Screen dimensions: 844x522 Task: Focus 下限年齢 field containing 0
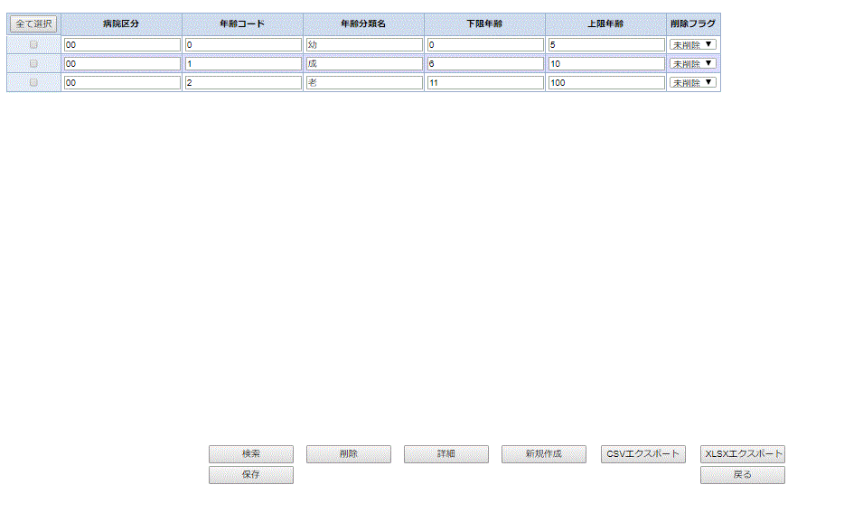coord(485,44)
